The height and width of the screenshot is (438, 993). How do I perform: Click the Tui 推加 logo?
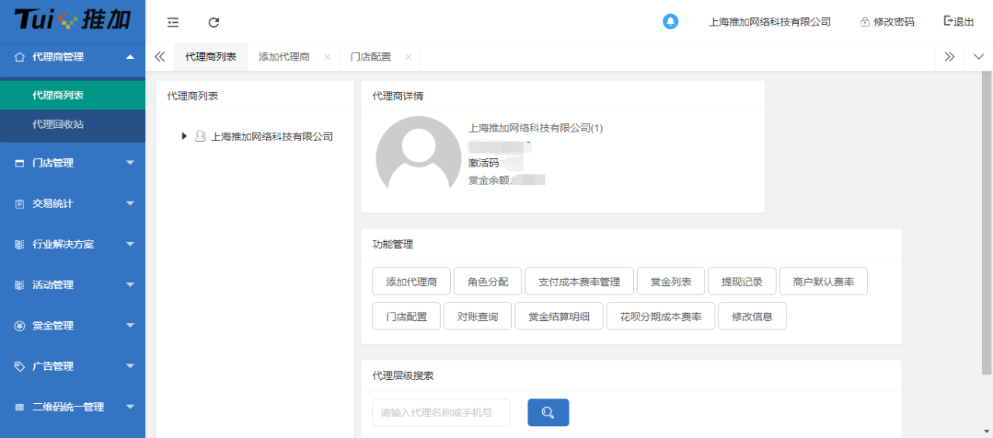pyautogui.click(x=72, y=20)
